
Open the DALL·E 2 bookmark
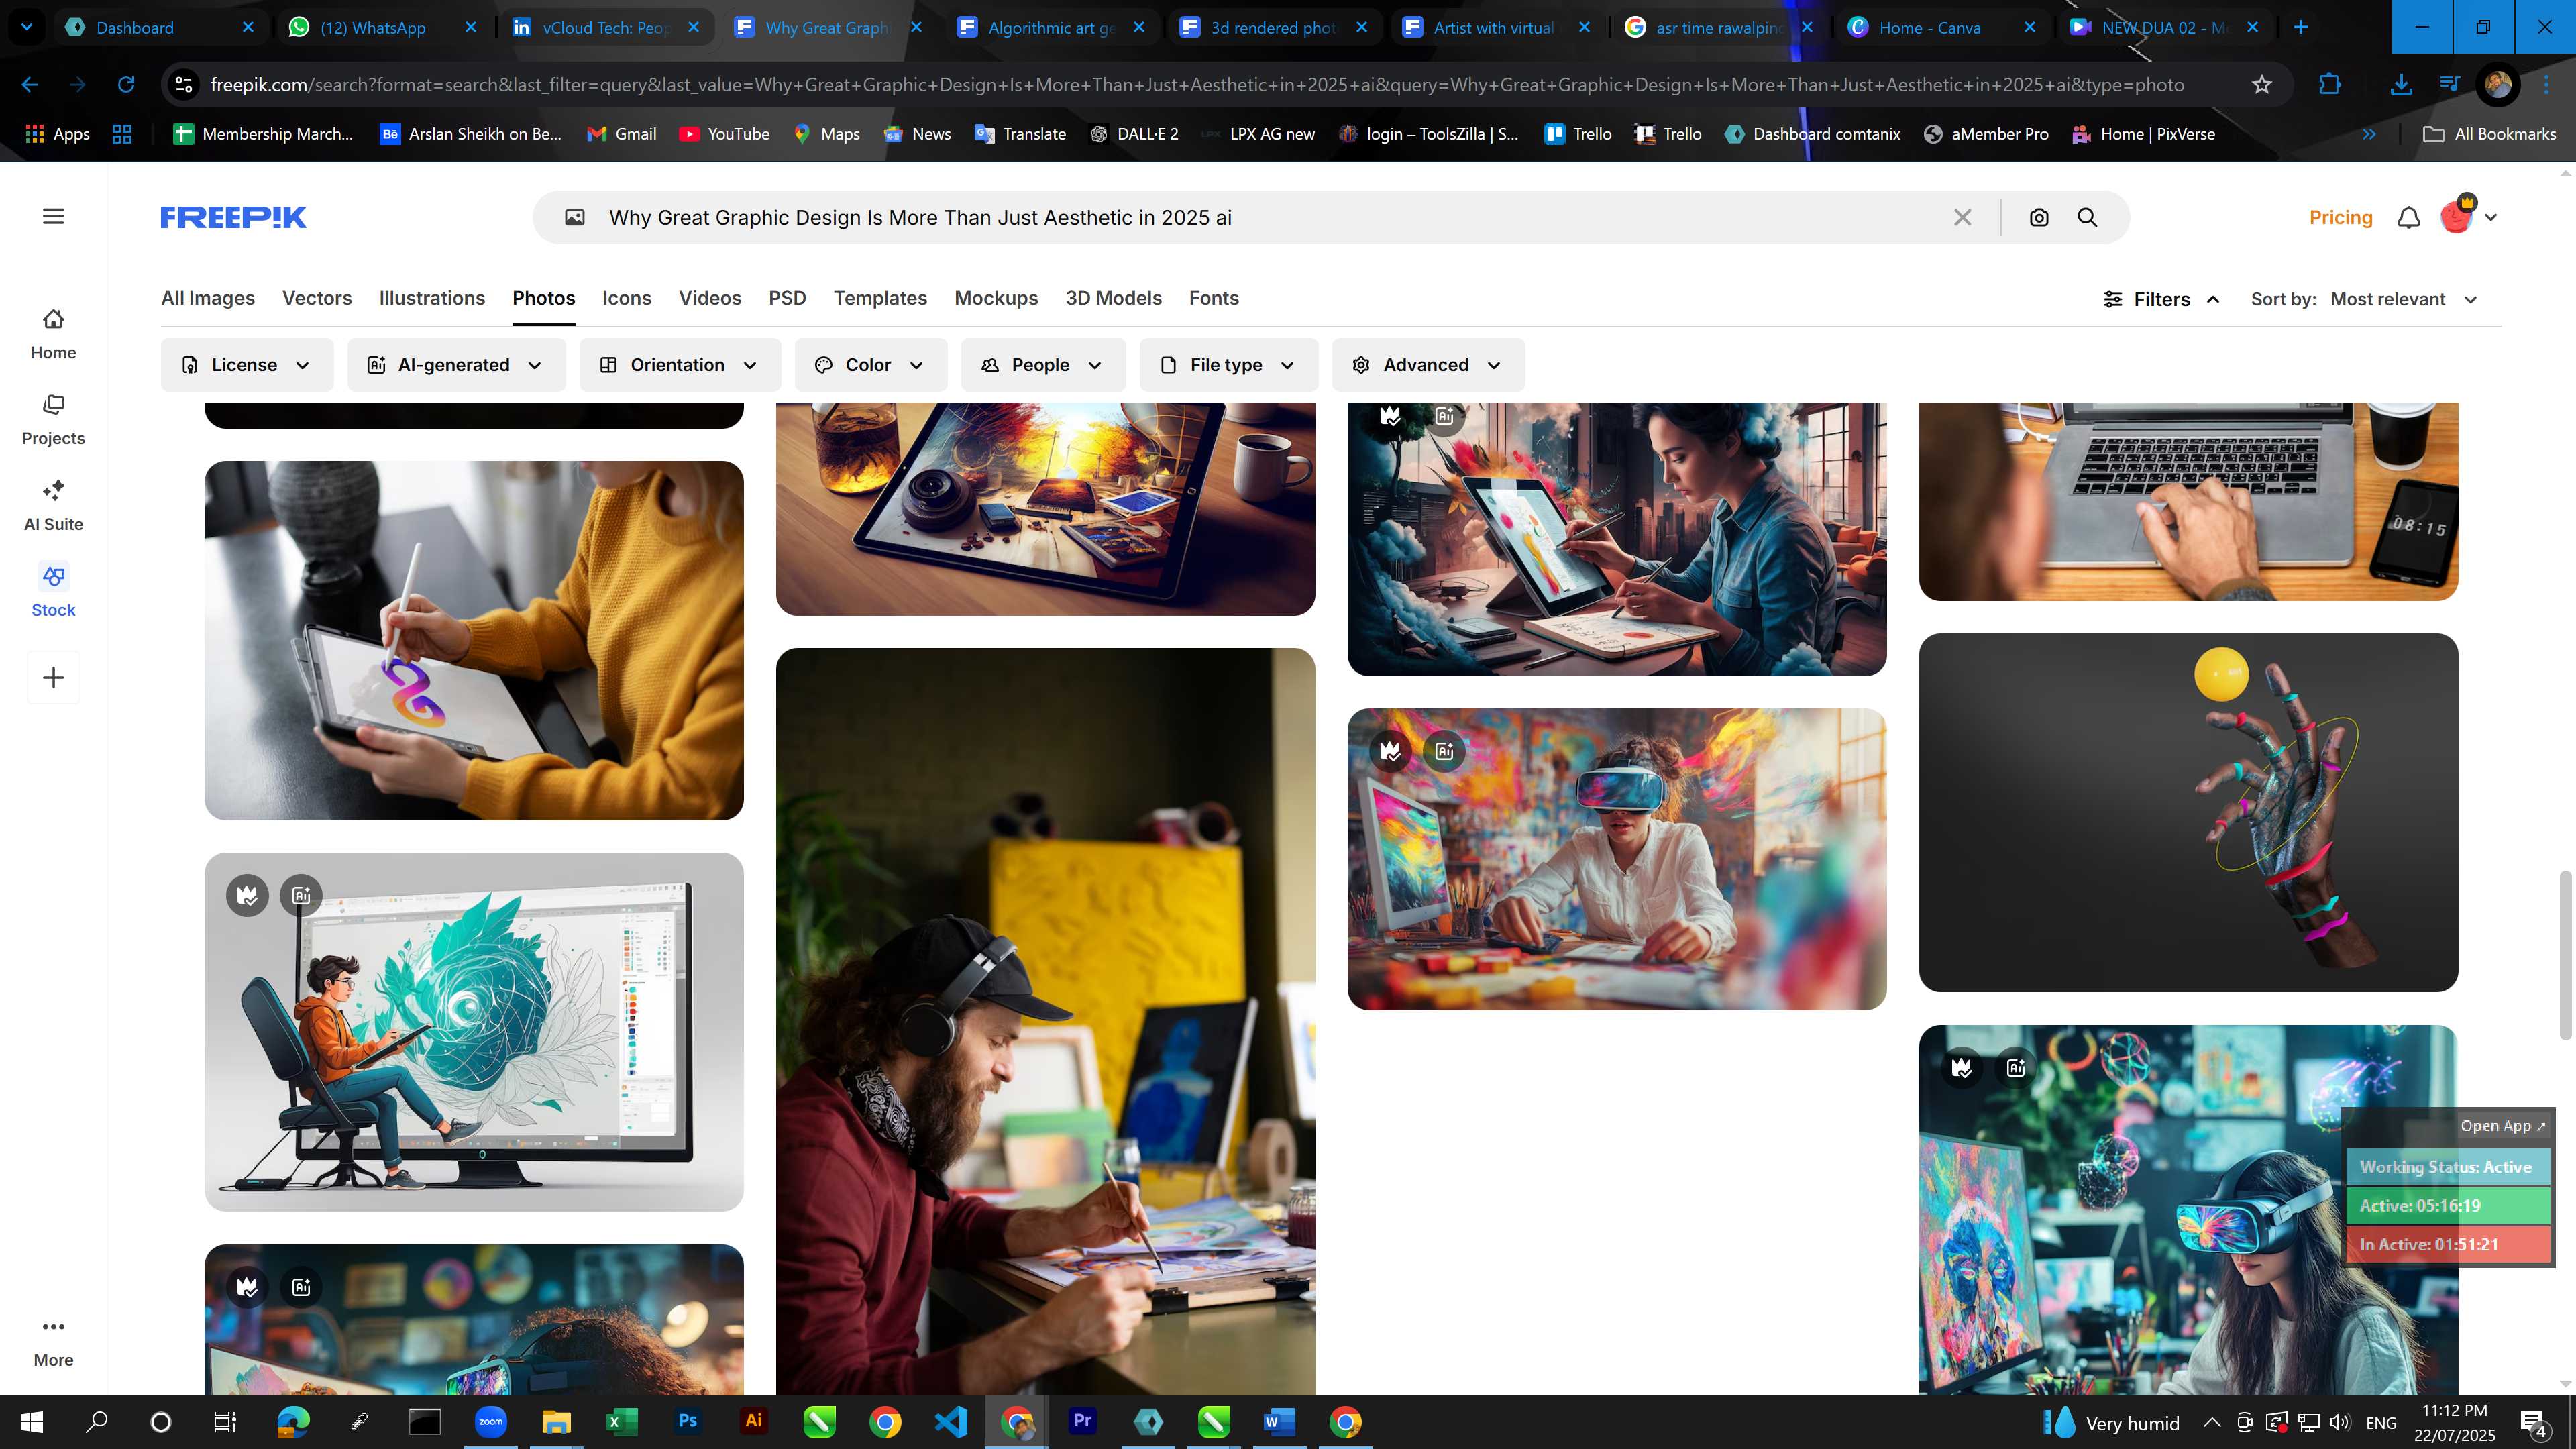coord(1133,134)
